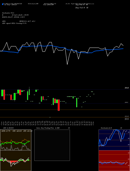Click the 'ADX & MACD' panel title
This screenshot has width=130, height=171.
[8, 128]
